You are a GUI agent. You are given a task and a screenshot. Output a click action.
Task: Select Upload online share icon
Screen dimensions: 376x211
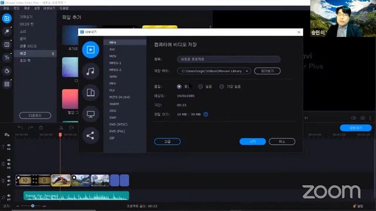click(x=90, y=135)
